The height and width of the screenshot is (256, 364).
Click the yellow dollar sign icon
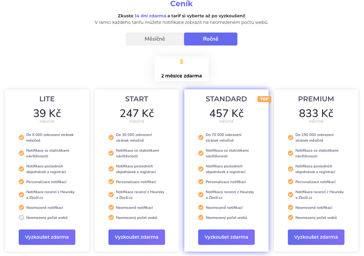point(182,62)
